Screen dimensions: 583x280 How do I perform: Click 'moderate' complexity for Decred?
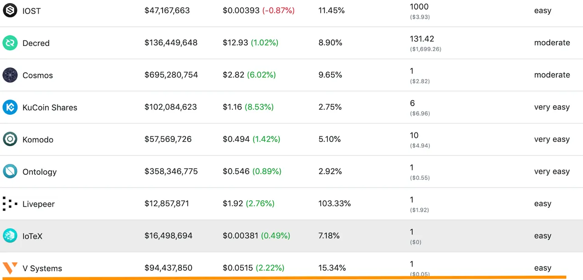coord(552,42)
